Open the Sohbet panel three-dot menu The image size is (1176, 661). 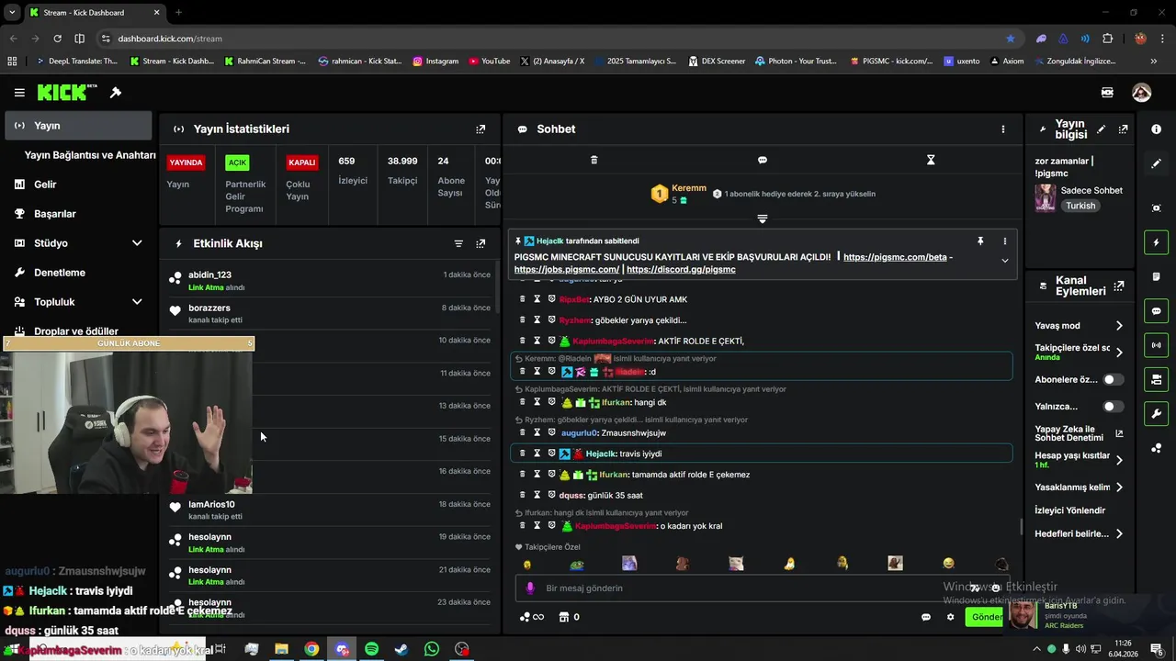(x=1003, y=129)
